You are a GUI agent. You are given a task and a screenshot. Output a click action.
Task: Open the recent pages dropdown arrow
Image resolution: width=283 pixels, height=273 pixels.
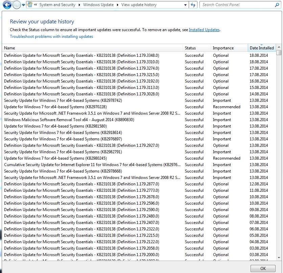(23, 5)
